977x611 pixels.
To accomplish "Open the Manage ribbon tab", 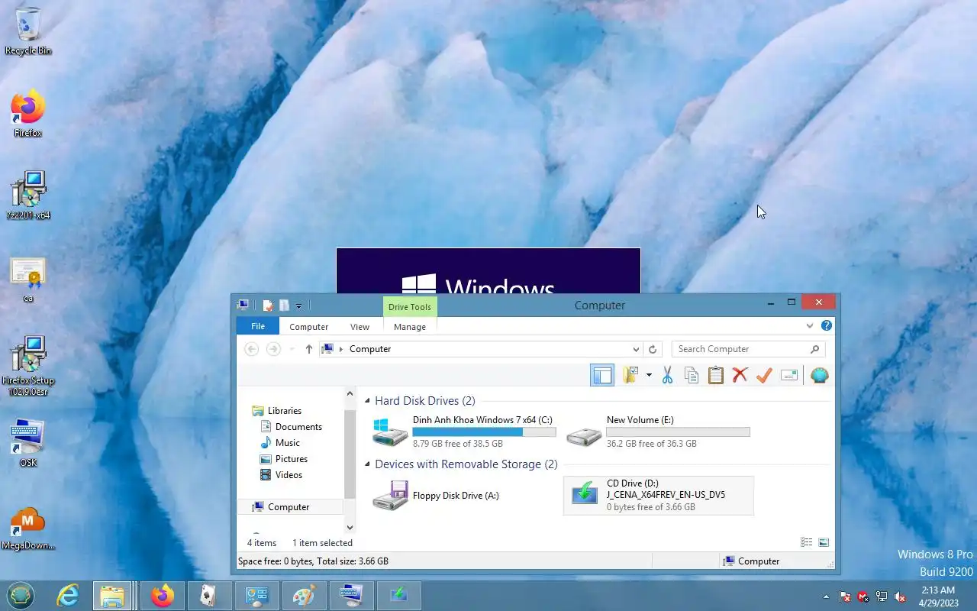I will (x=410, y=326).
